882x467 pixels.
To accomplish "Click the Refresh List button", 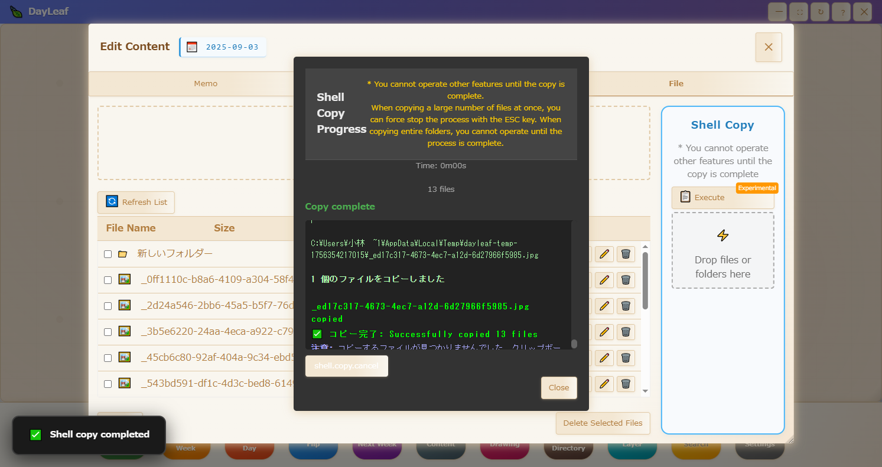I will click(136, 202).
